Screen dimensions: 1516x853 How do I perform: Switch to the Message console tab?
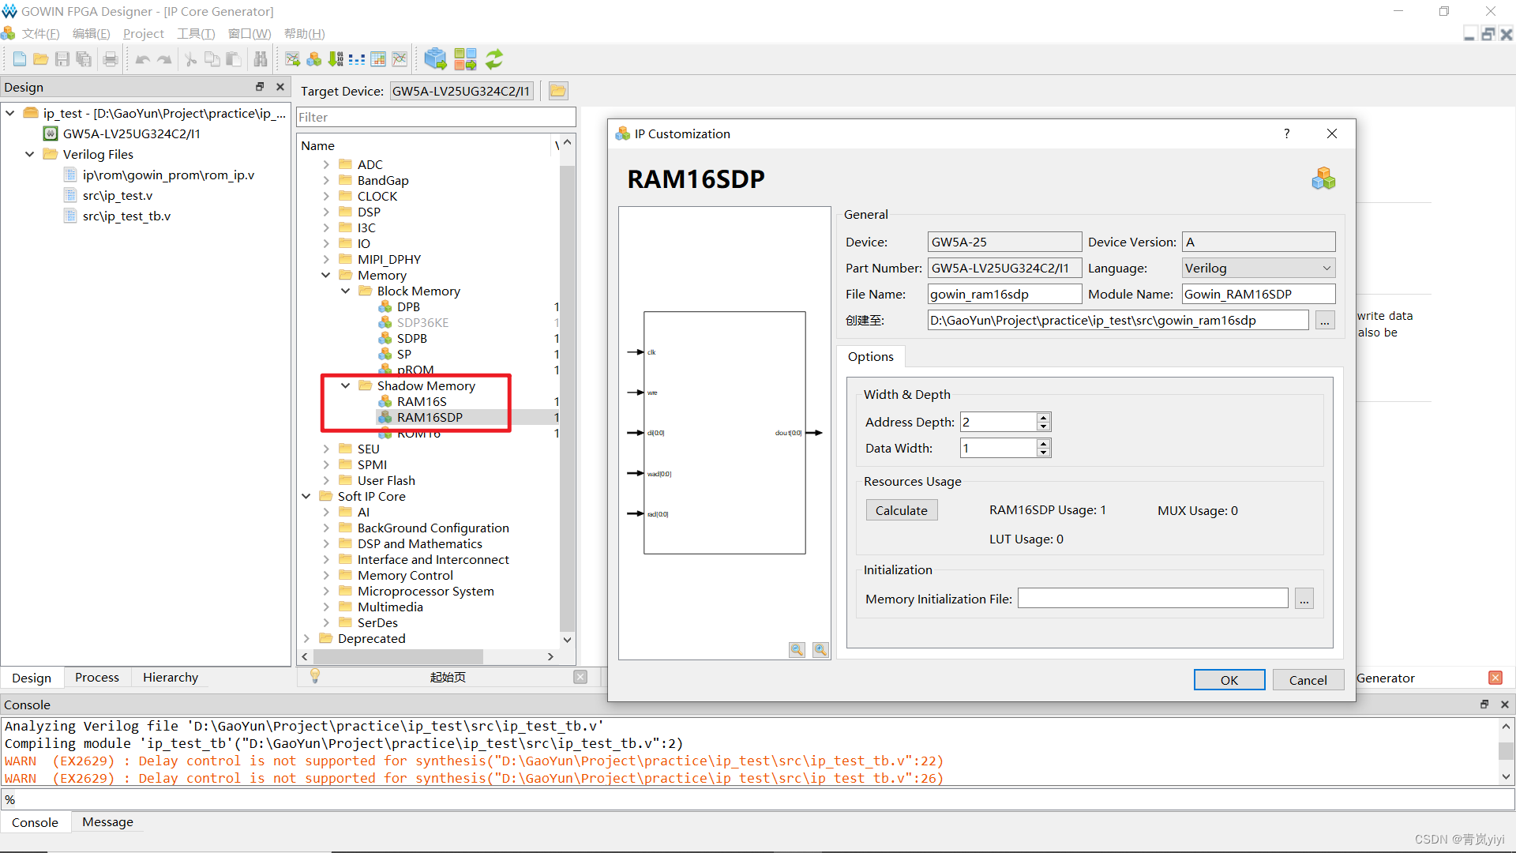(x=107, y=821)
